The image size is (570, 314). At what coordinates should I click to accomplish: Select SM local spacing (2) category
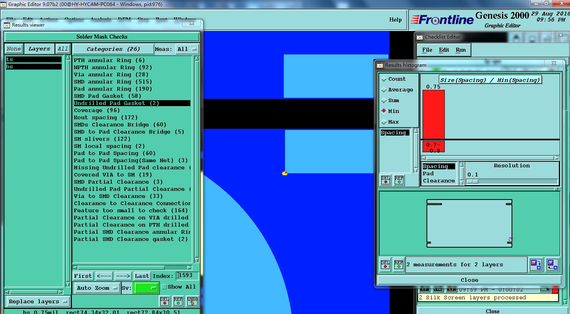(109, 146)
